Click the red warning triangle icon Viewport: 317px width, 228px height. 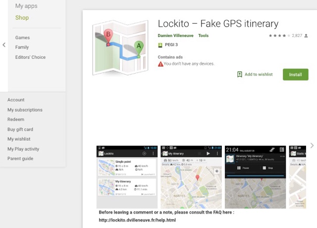pyautogui.click(x=160, y=64)
